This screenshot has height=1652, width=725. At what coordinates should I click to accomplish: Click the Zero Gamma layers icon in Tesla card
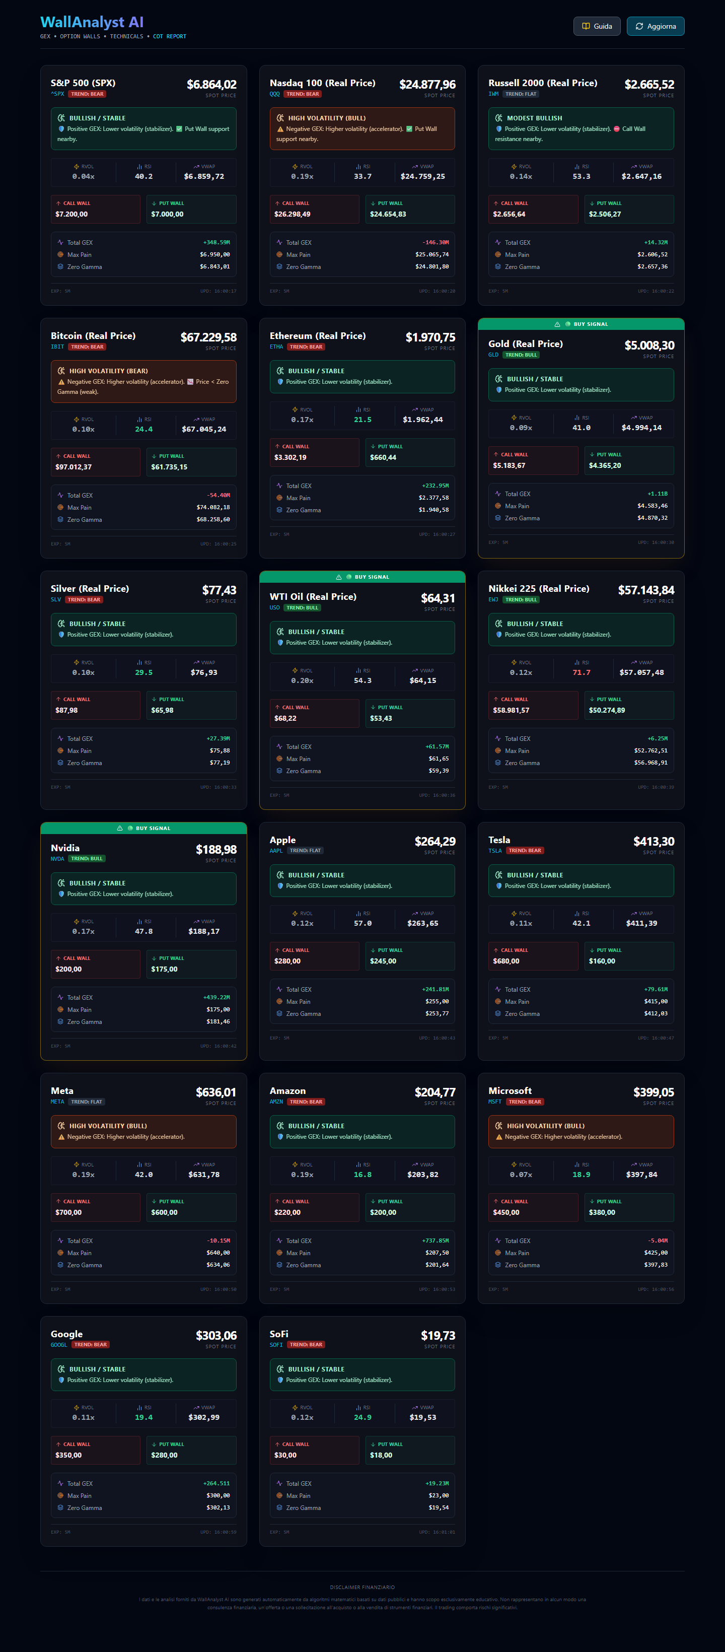click(x=498, y=1014)
